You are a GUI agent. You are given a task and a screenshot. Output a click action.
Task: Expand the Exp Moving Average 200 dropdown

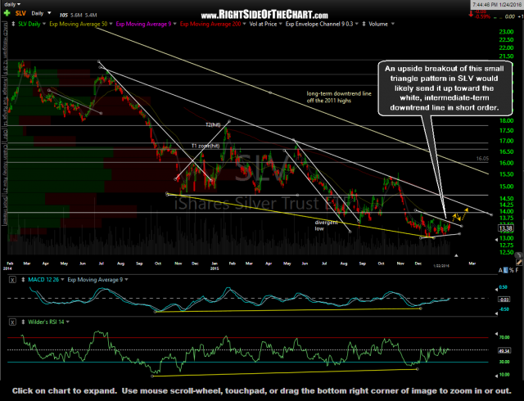click(244, 24)
